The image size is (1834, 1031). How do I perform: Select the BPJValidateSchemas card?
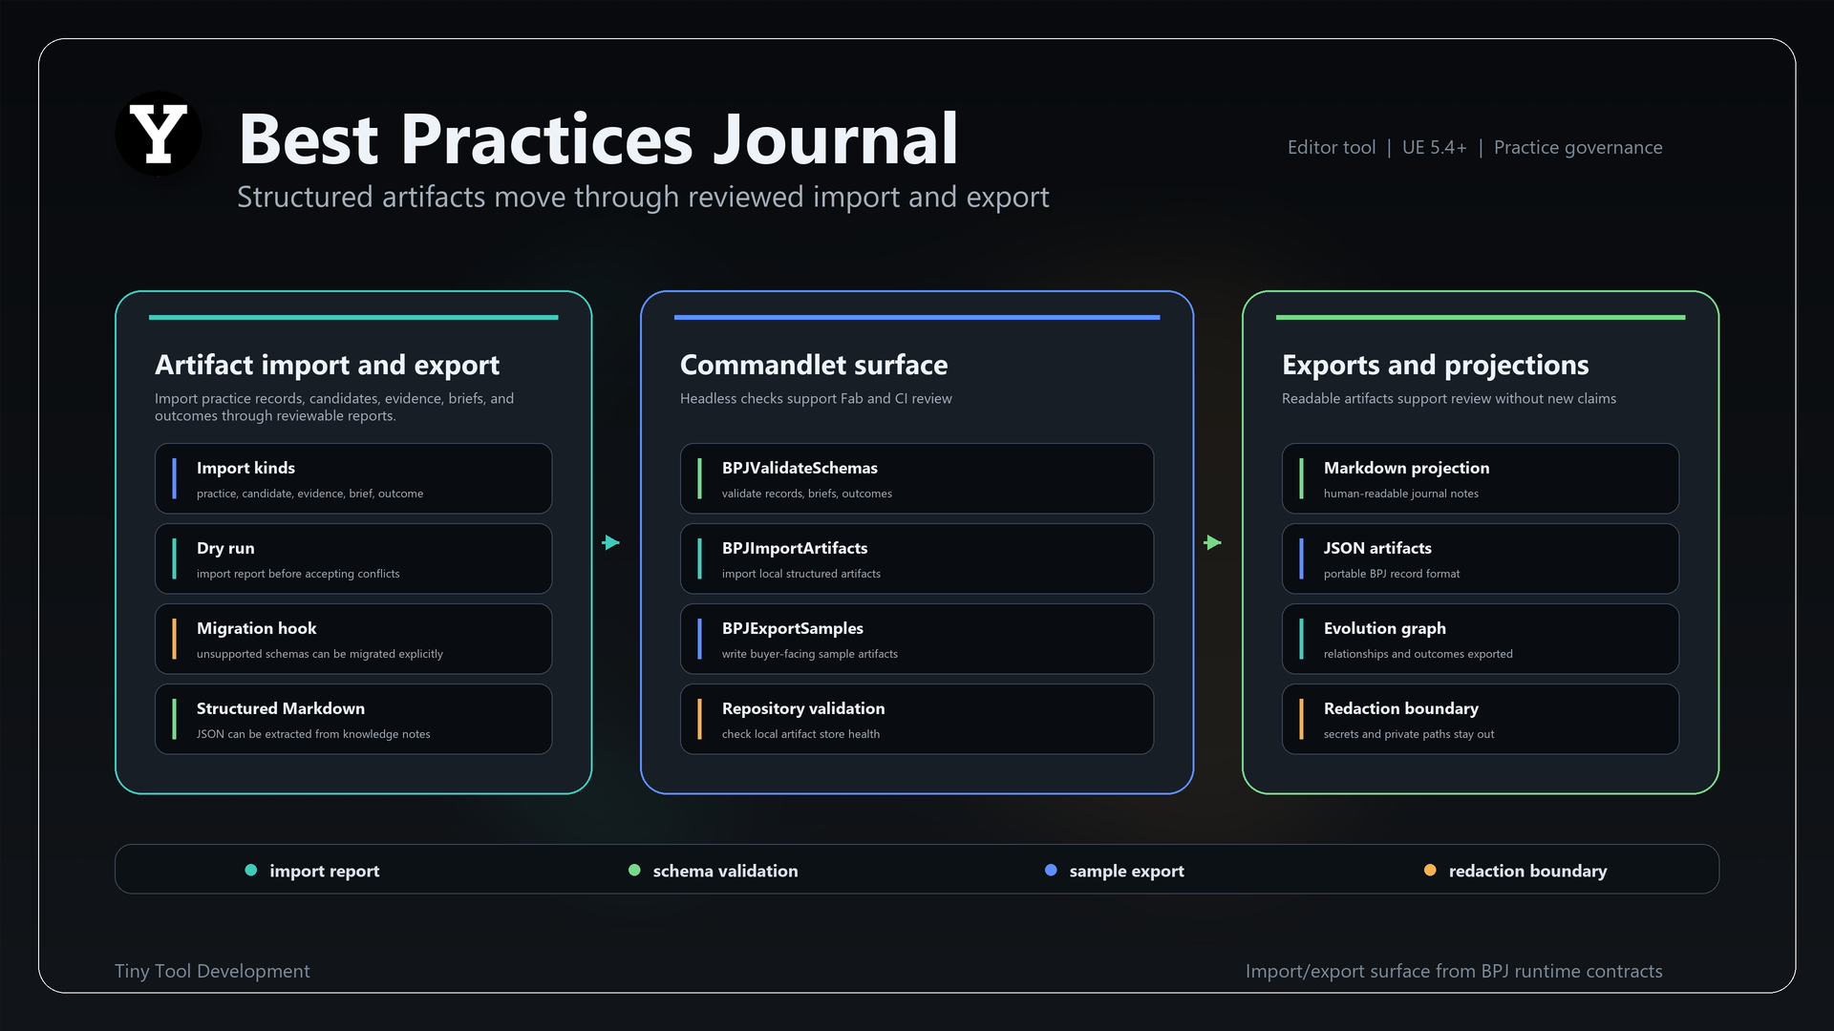[x=917, y=478]
